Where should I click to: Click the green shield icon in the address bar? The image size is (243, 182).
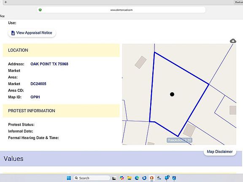pos(40,10)
